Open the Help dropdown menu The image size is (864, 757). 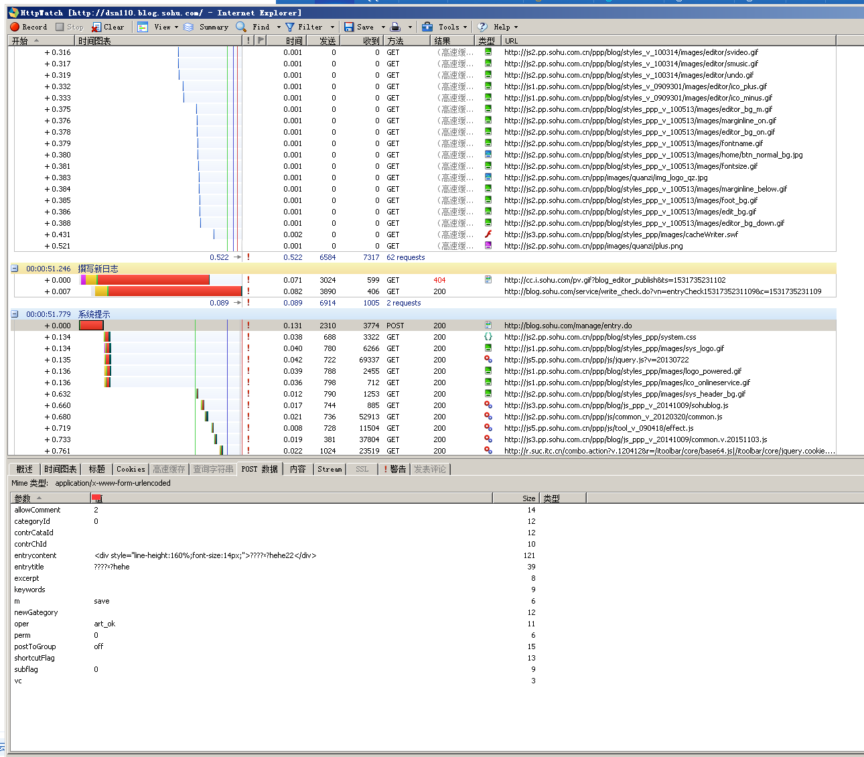coord(506,27)
